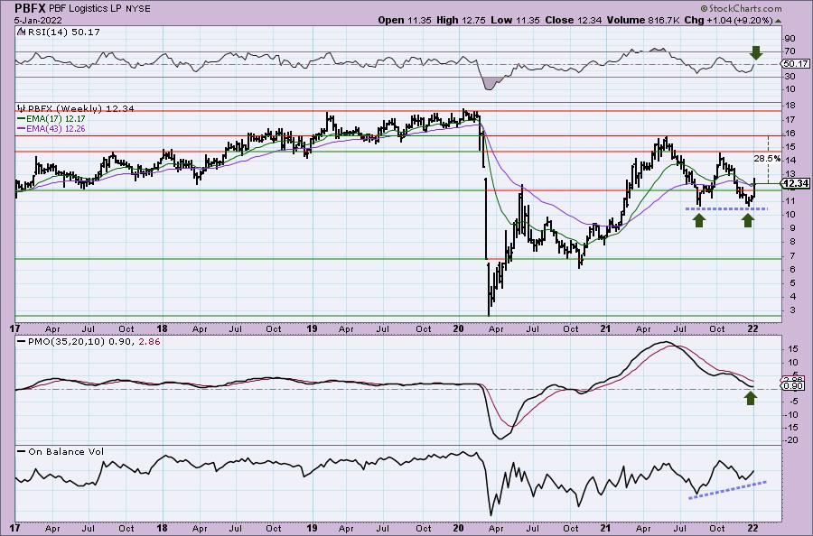This screenshot has height=536, width=813.
Task: Click the PBFX ticker symbol in the header
Action: point(32,8)
